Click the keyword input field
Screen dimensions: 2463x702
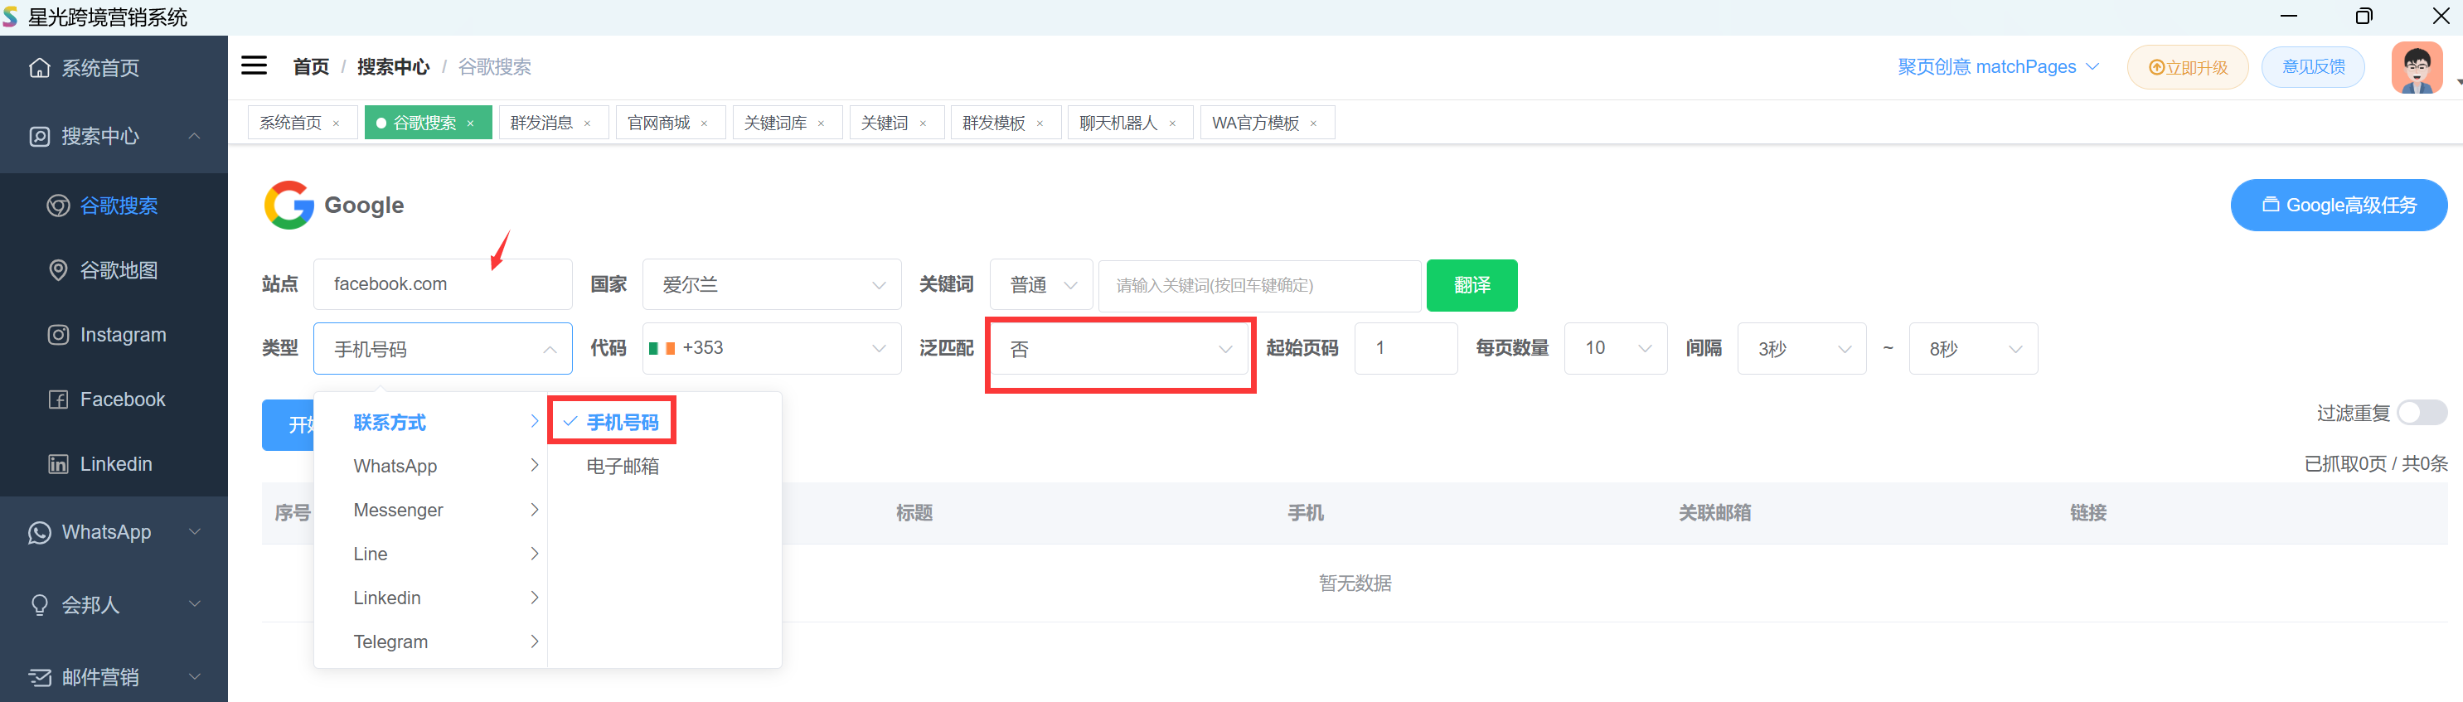(x=1259, y=285)
